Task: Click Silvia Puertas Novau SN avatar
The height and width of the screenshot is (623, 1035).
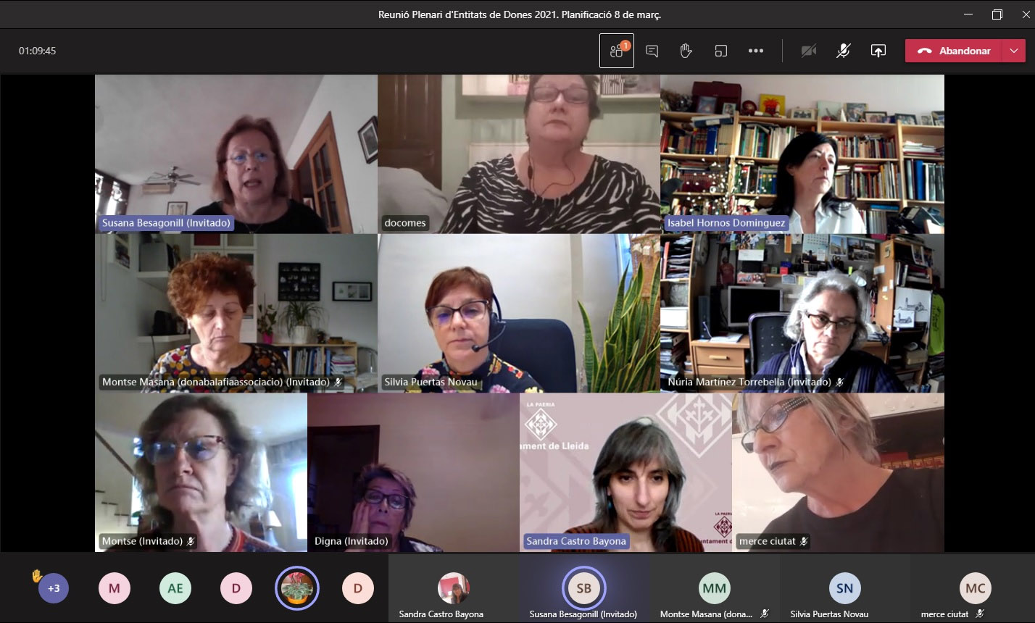Action: click(x=844, y=588)
